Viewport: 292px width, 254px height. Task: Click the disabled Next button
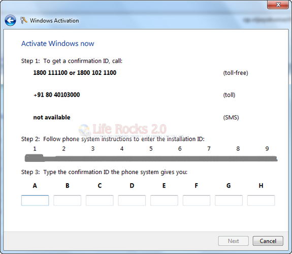point(233,241)
